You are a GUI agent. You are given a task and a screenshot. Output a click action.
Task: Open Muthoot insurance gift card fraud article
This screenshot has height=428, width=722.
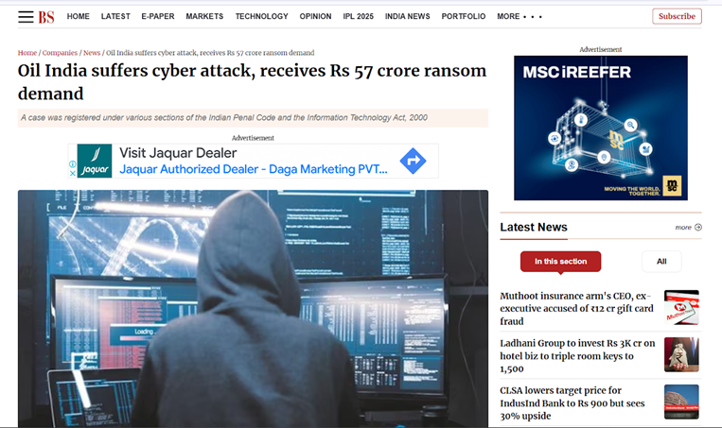click(576, 308)
